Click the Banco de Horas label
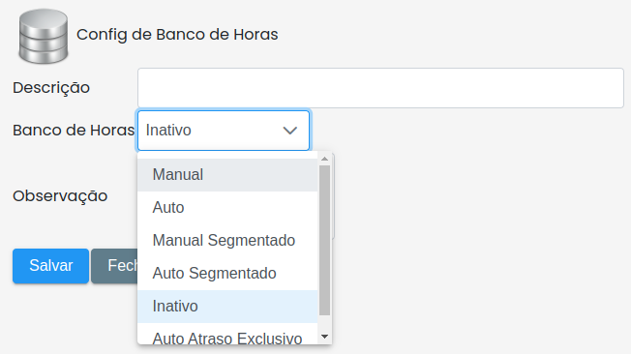 74,131
